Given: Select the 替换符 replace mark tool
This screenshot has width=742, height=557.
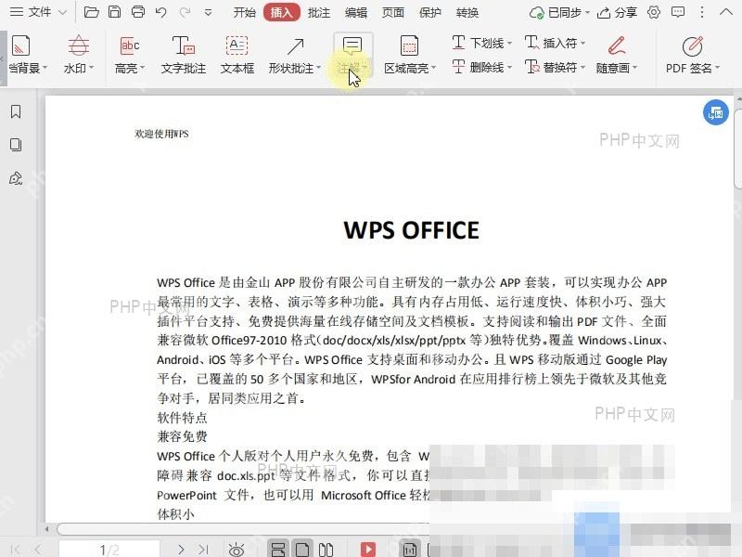Looking at the screenshot, I should [x=555, y=67].
